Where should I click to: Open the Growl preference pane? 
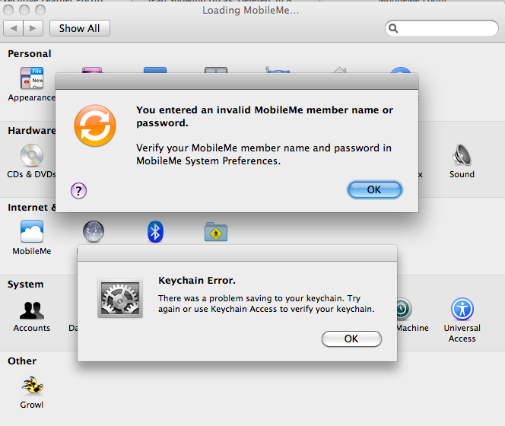point(32,386)
